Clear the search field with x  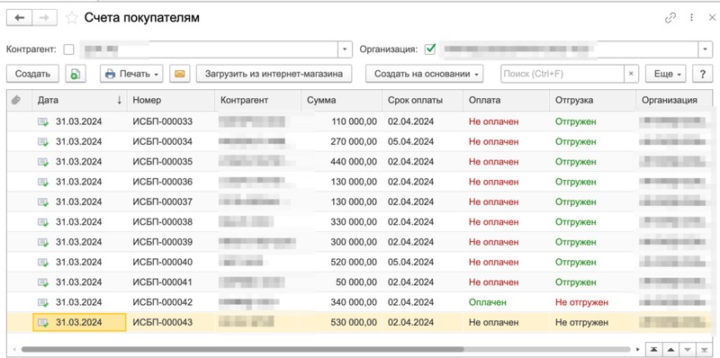(x=631, y=74)
